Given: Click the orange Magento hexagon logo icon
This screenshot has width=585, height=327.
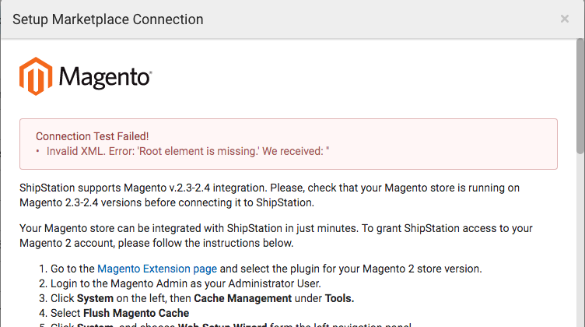Looking at the screenshot, I should [35, 76].
